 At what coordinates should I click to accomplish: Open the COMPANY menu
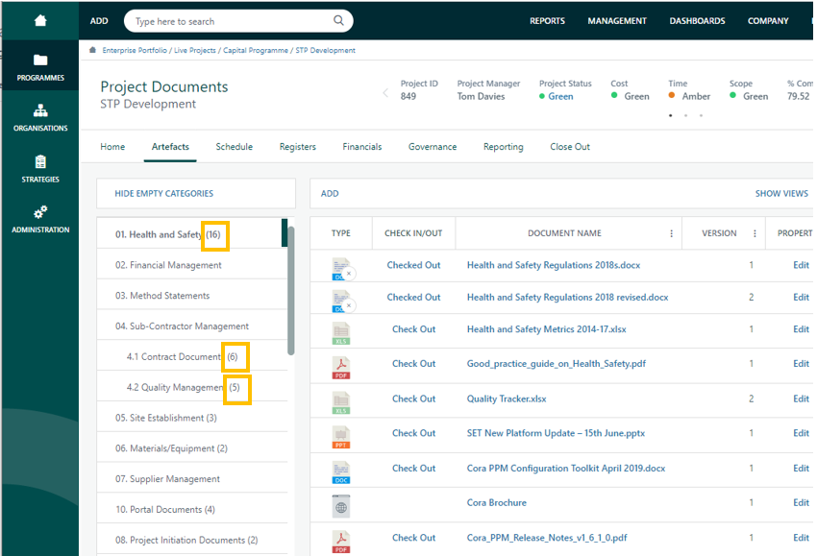pos(768,21)
